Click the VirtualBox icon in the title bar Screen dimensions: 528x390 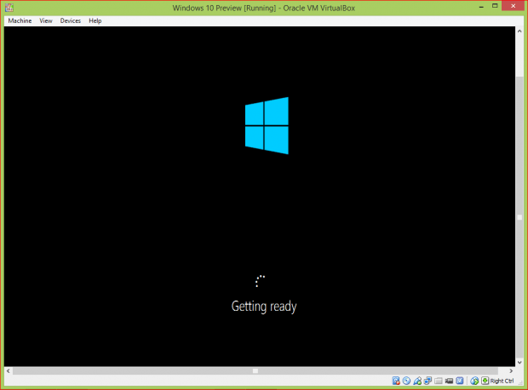pyautogui.click(x=9, y=8)
